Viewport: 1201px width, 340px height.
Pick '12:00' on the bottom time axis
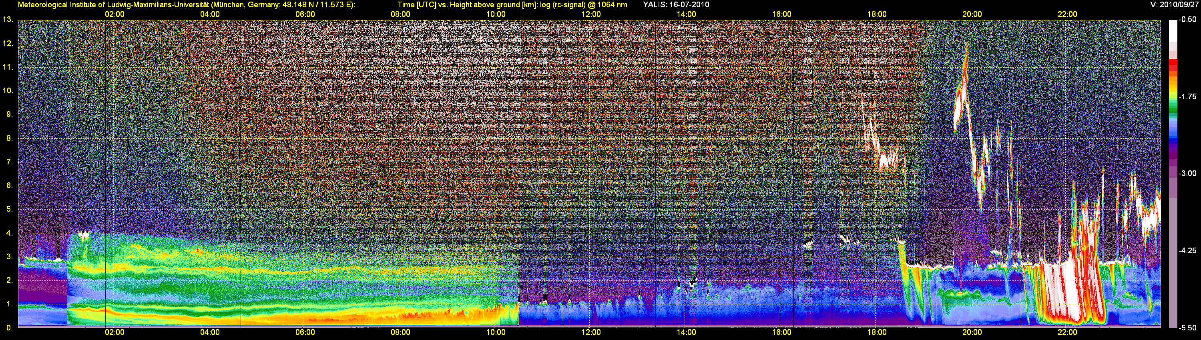(591, 332)
